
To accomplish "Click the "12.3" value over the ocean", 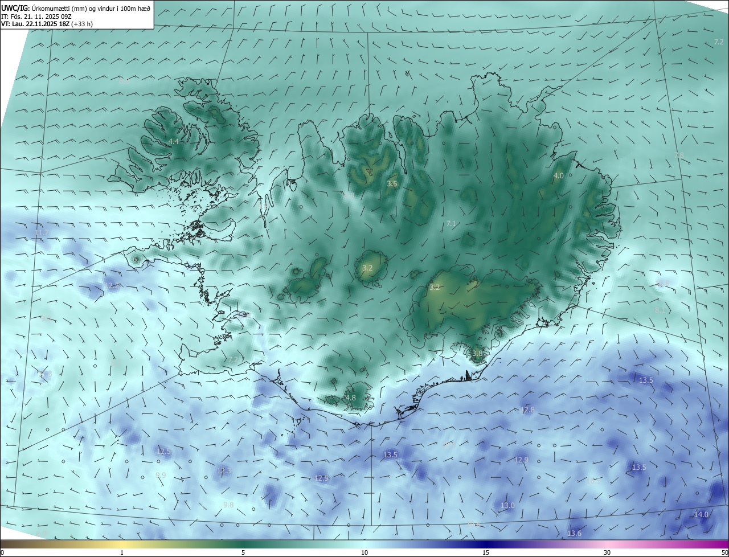I will [x=224, y=471].
